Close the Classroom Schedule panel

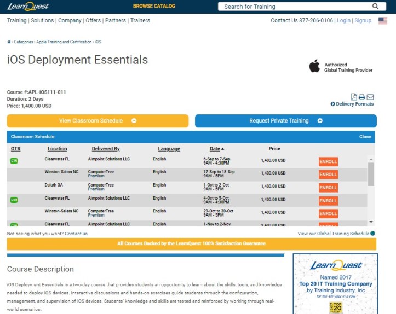tap(365, 137)
